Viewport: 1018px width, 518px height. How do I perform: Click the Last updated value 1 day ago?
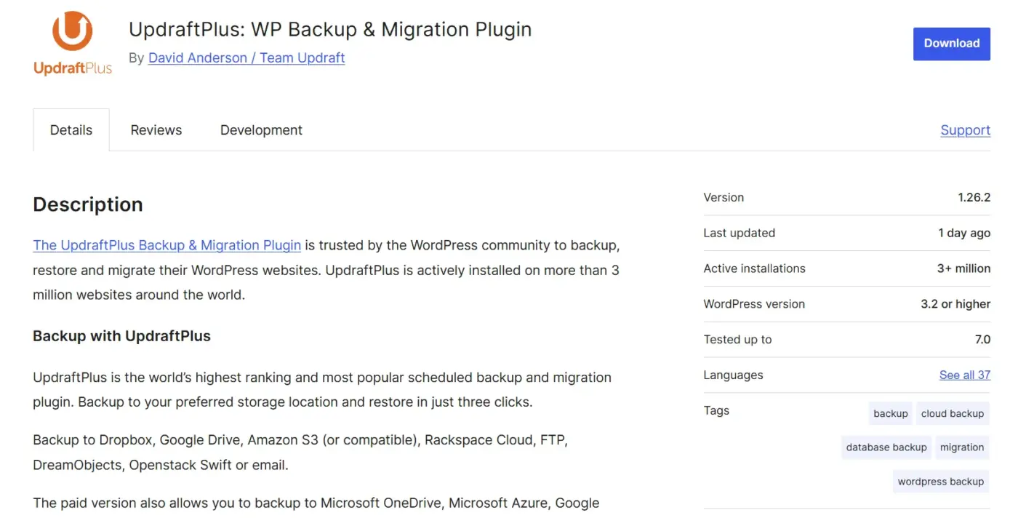[964, 233]
